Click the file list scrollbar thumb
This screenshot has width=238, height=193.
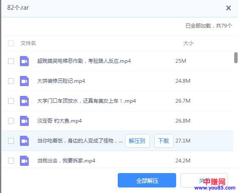pyautogui.click(x=236, y=58)
